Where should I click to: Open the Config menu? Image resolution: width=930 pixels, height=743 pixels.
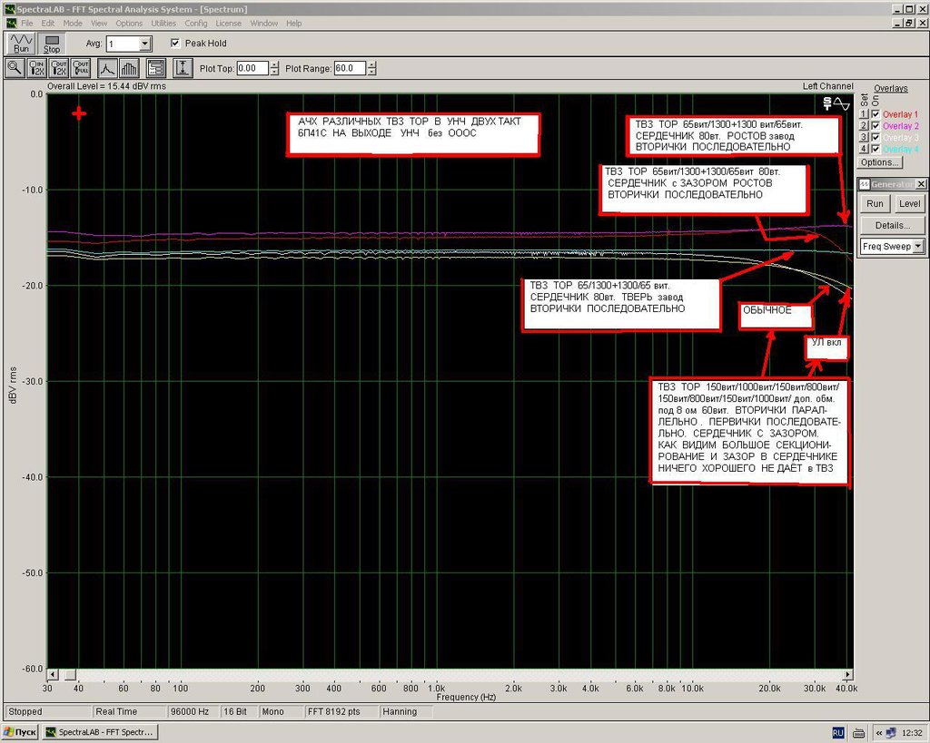tap(196, 23)
